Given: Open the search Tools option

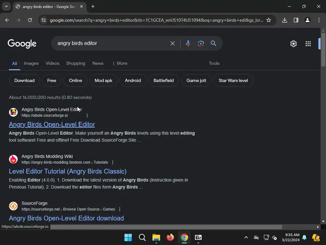Looking at the screenshot, I should coord(214,63).
